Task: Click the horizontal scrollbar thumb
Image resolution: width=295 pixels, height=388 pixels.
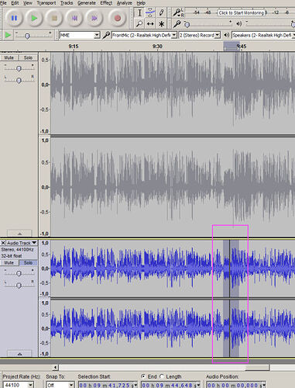Action: click(x=257, y=367)
